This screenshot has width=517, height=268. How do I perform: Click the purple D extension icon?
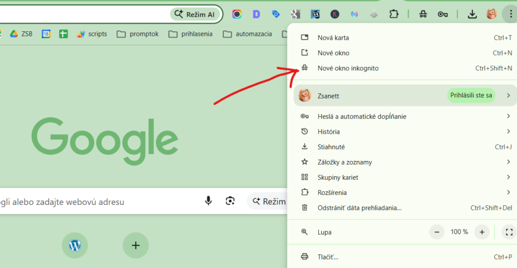pyautogui.click(x=256, y=14)
